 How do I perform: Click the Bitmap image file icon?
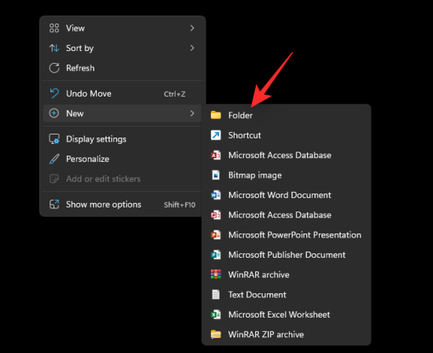[216, 175]
